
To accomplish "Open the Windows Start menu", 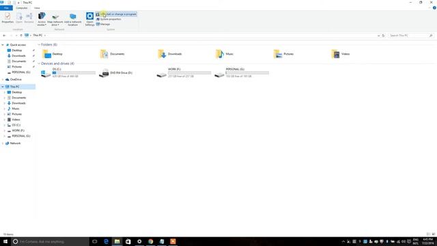I will click(5, 241).
